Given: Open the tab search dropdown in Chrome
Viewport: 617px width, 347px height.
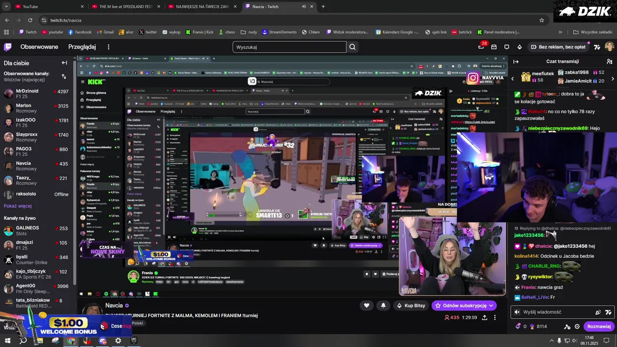Looking at the screenshot, I should click(6, 7).
